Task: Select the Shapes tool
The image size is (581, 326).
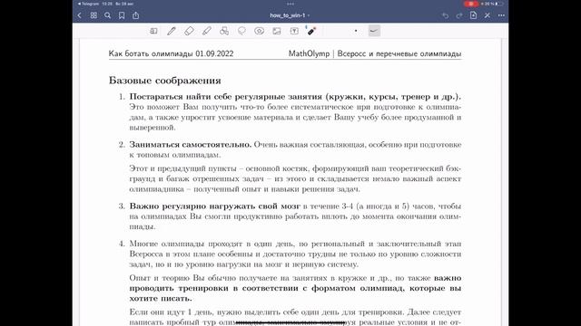Action: pyautogui.click(x=224, y=31)
